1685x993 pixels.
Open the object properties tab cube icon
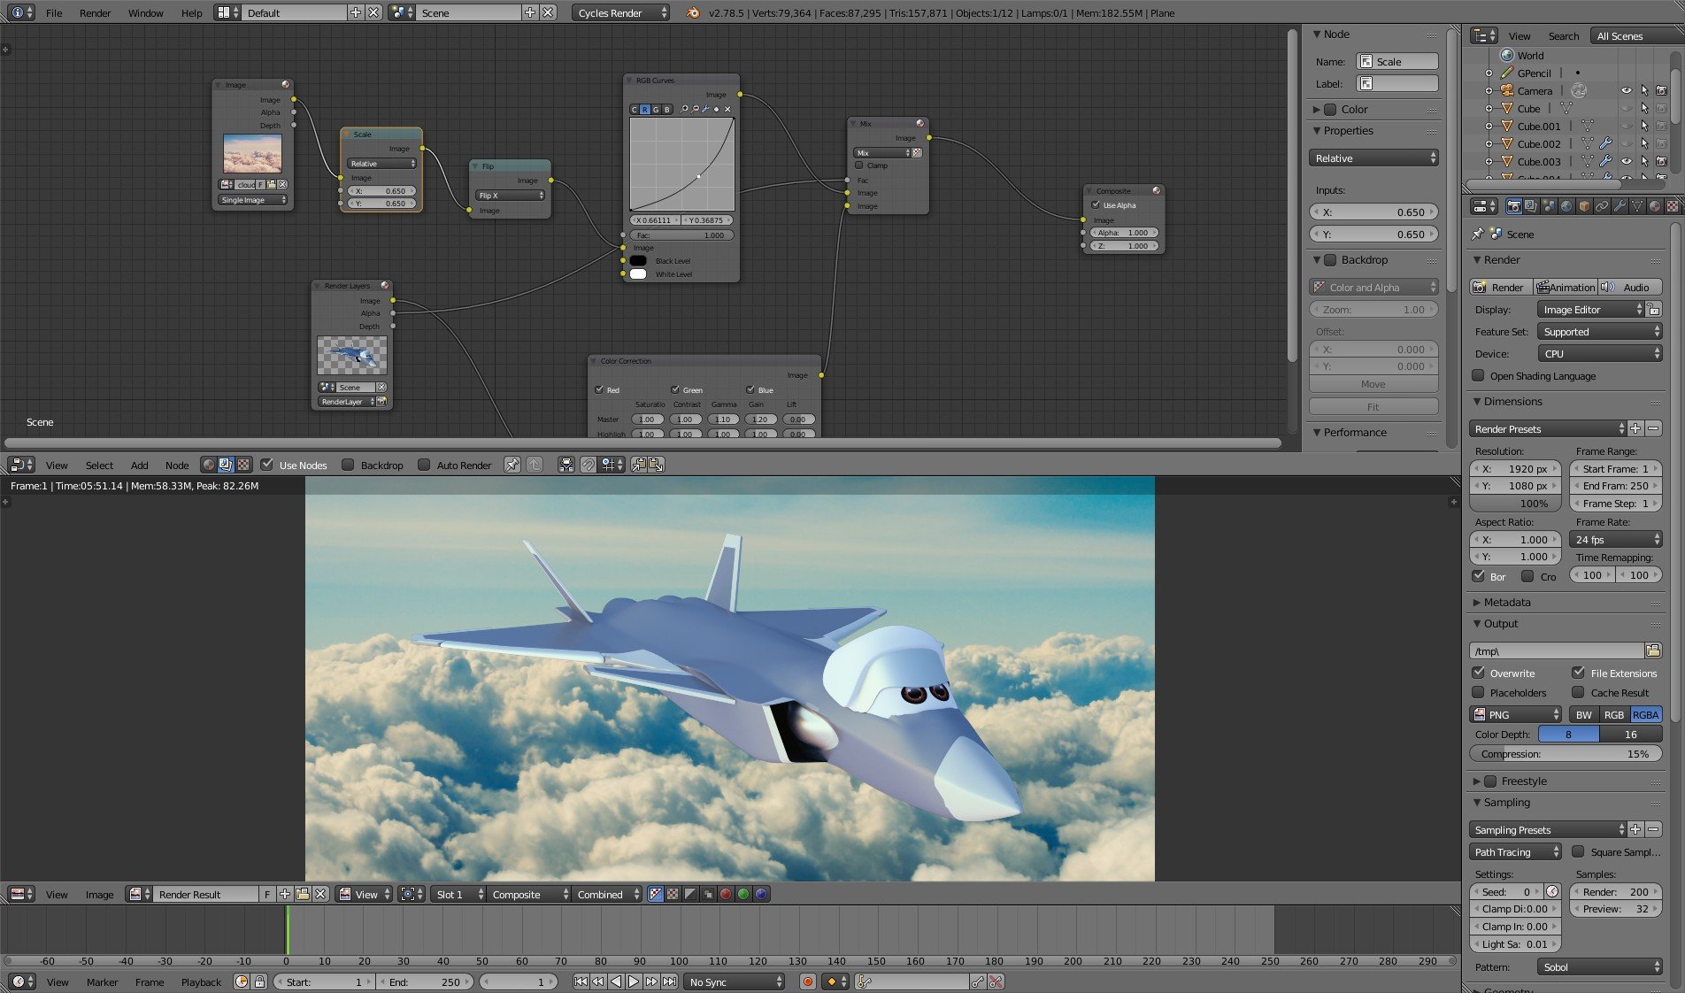tap(1584, 206)
